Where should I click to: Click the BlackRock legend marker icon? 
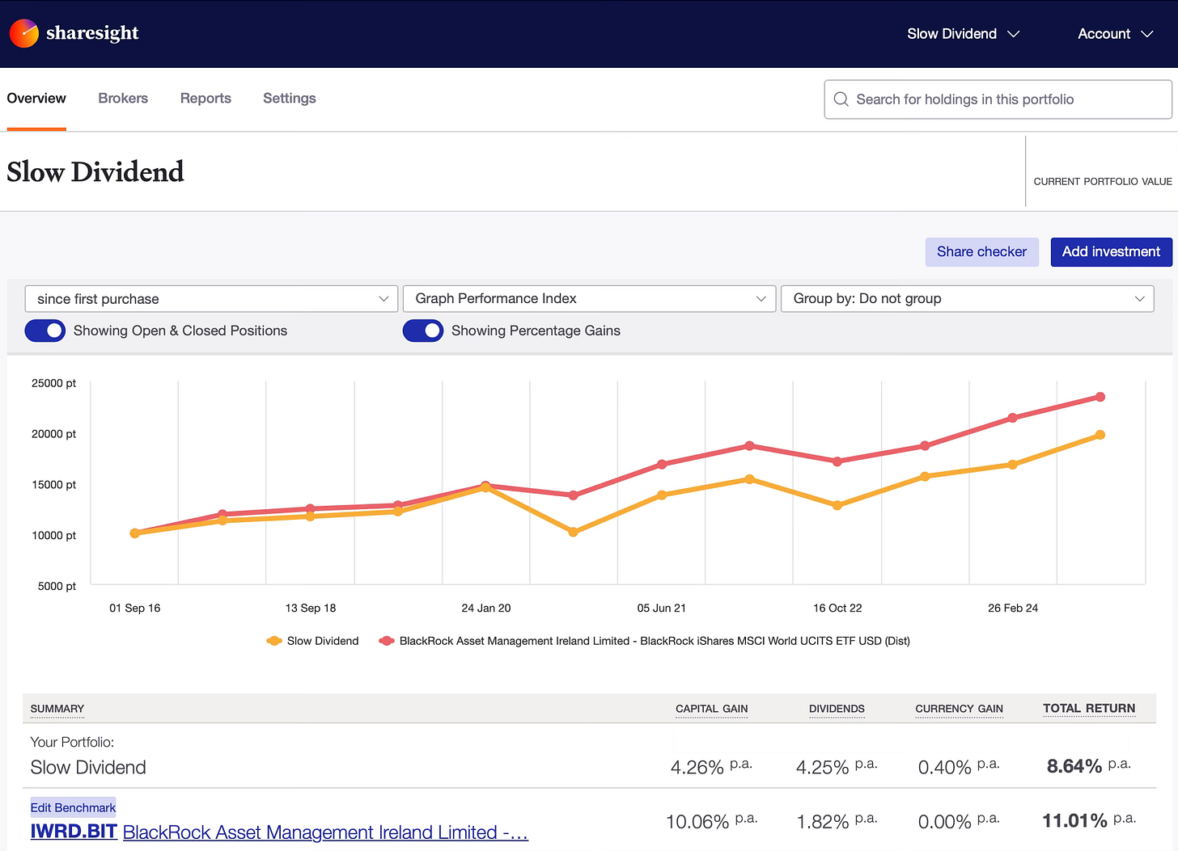387,641
